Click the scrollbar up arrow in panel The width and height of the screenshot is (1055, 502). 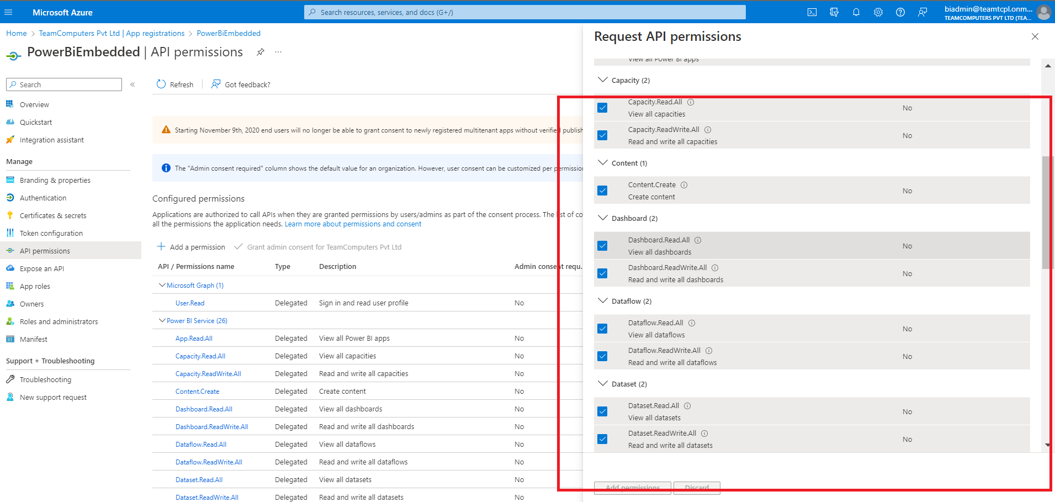pos(1047,66)
